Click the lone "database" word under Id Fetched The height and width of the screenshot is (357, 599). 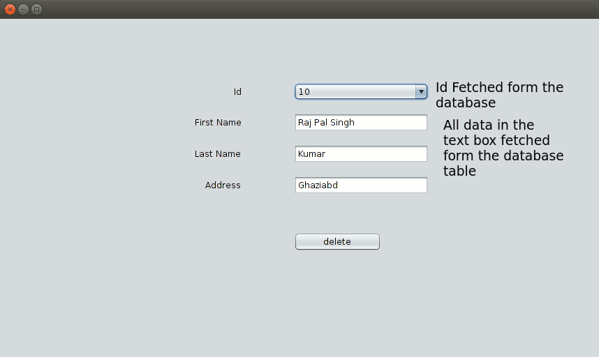(466, 103)
